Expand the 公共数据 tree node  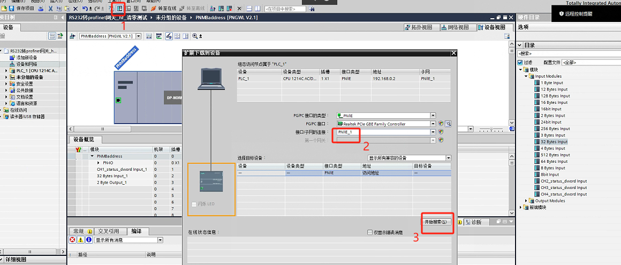pos(7,90)
